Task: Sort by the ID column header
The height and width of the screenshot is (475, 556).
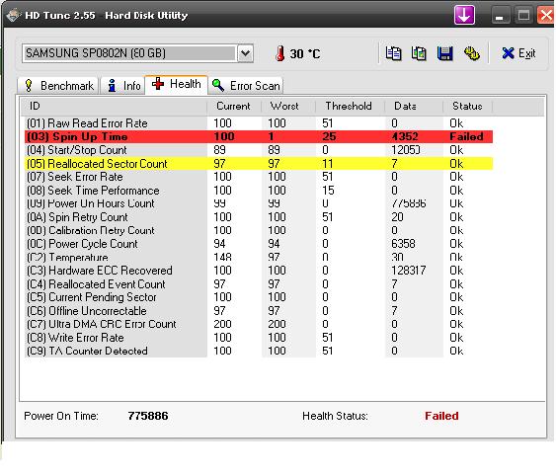Action: 114,106
